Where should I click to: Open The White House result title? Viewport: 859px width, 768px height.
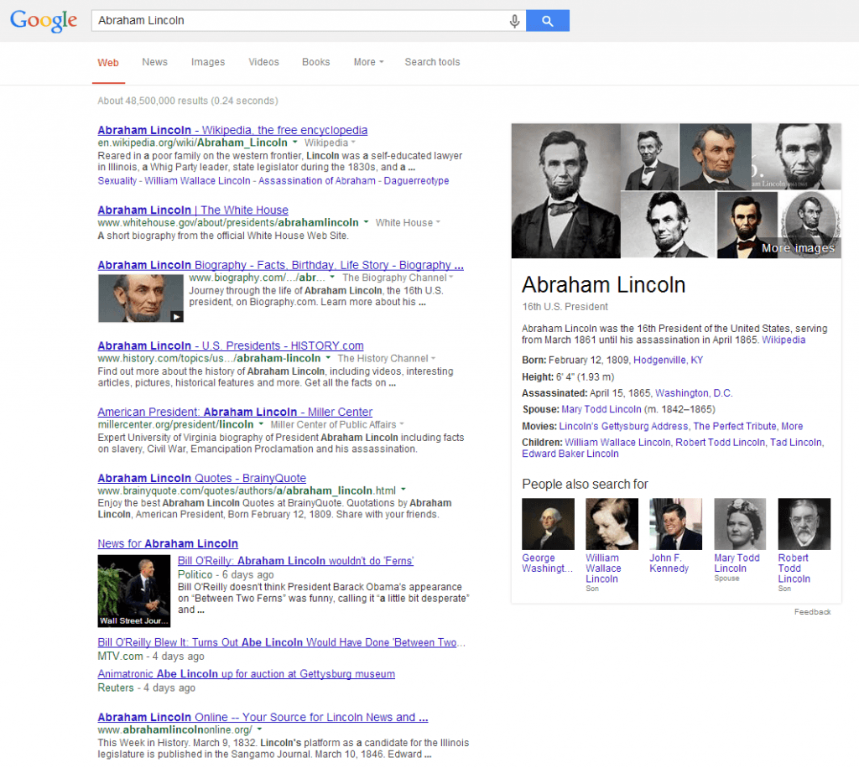tap(193, 210)
